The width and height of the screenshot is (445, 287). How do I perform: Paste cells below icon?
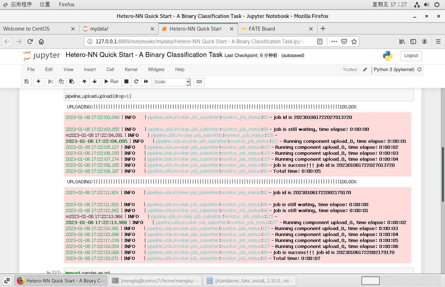(72, 82)
